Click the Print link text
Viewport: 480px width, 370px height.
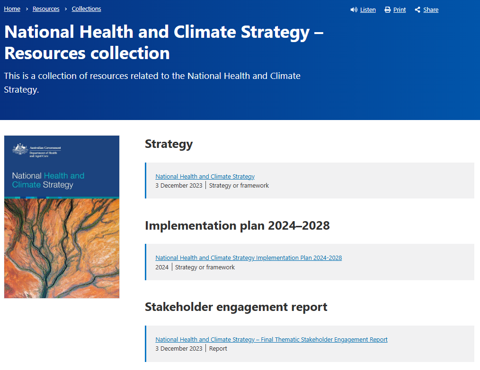(x=400, y=9)
